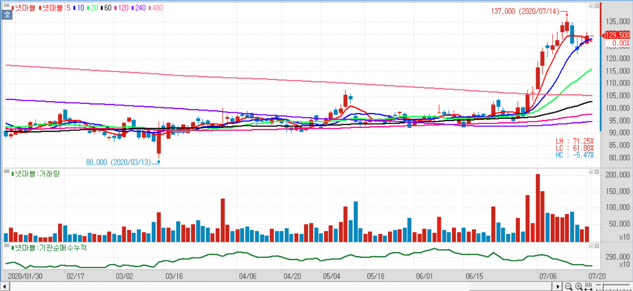The image size is (633, 291).
Task: Click the HC : -5.47% text
Action: pyautogui.click(x=575, y=155)
